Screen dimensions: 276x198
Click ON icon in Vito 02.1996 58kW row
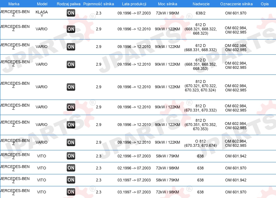71,156
